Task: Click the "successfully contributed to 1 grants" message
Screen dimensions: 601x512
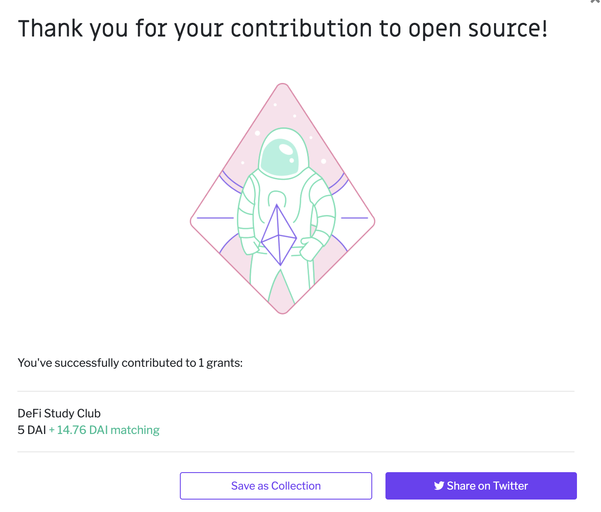Action: 130,363
